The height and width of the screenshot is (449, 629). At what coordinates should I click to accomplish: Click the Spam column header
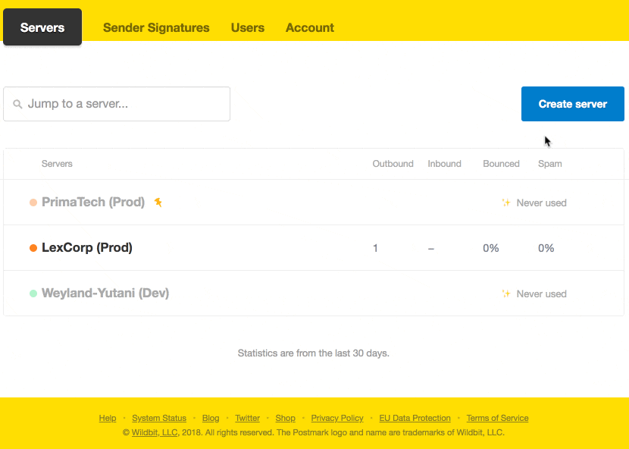(550, 164)
